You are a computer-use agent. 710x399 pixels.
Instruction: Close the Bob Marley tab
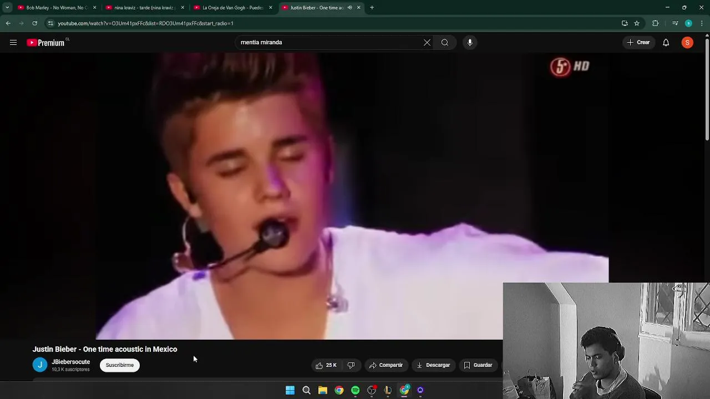[95, 8]
